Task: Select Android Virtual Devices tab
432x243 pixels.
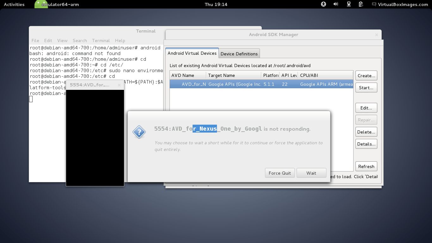Action: pyautogui.click(x=192, y=53)
